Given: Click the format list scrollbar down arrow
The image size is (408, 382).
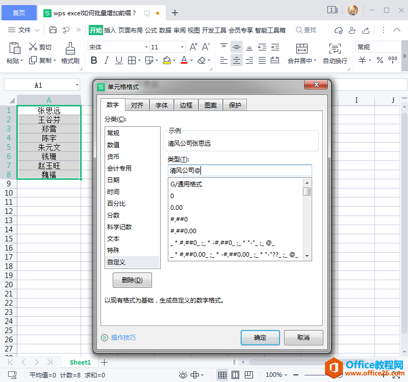Looking at the screenshot, I should point(307,256).
